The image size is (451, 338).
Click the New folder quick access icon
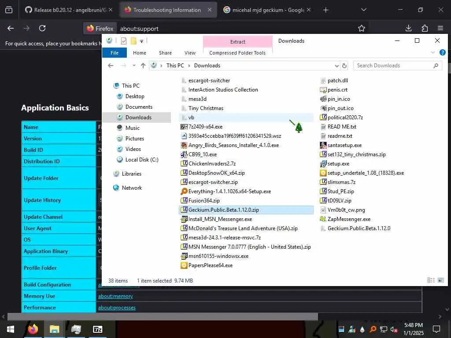[133, 41]
